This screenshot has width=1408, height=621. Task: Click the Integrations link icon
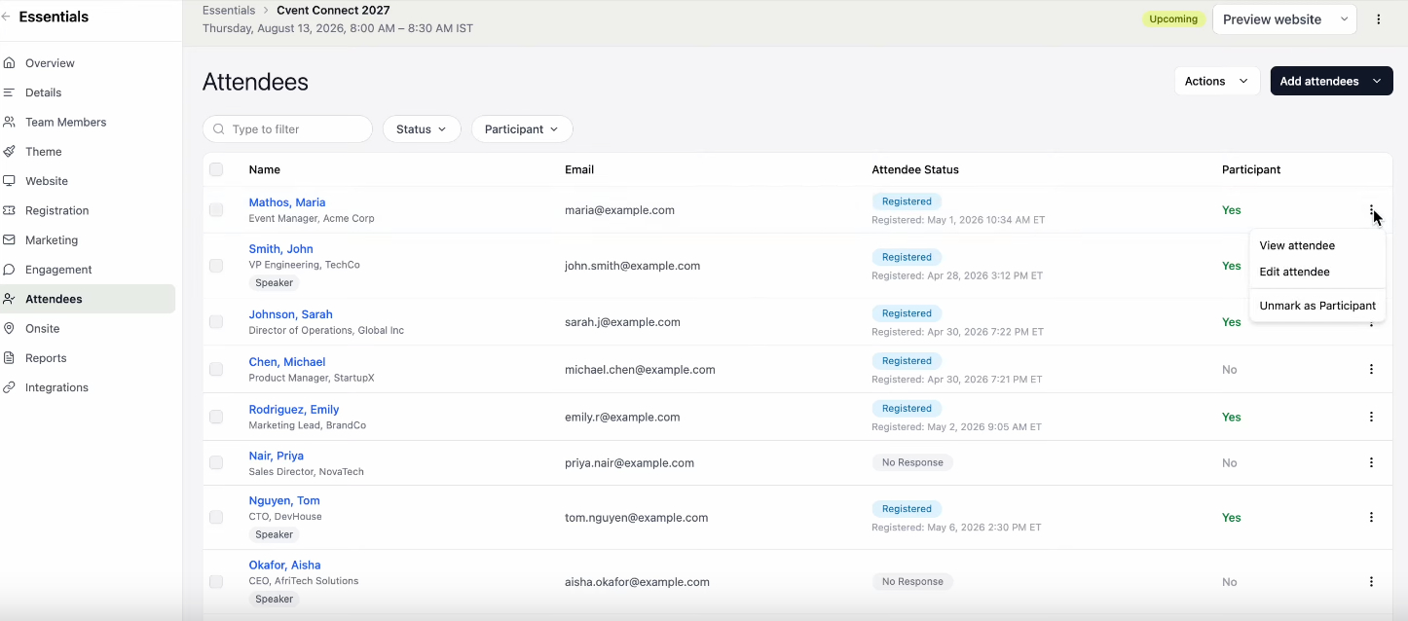pos(9,387)
